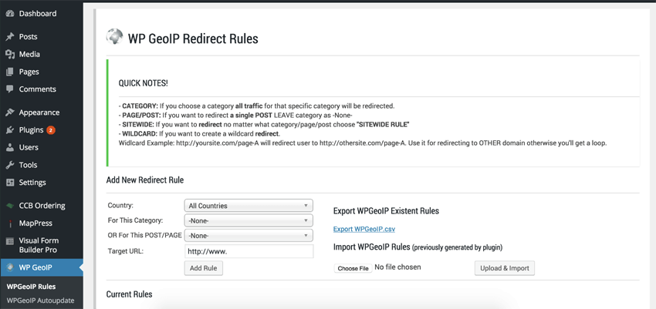Click the Visual Form Builder Pro icon
656x309 pixels.
[9, 241]
